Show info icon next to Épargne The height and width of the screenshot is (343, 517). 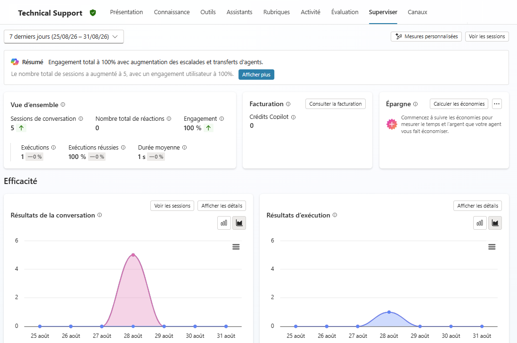416,104
